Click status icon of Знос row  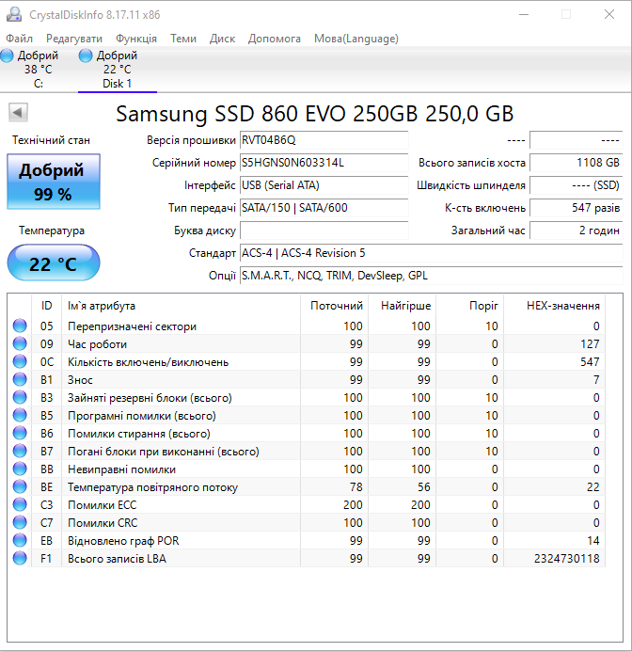click(x=20, y=379)
